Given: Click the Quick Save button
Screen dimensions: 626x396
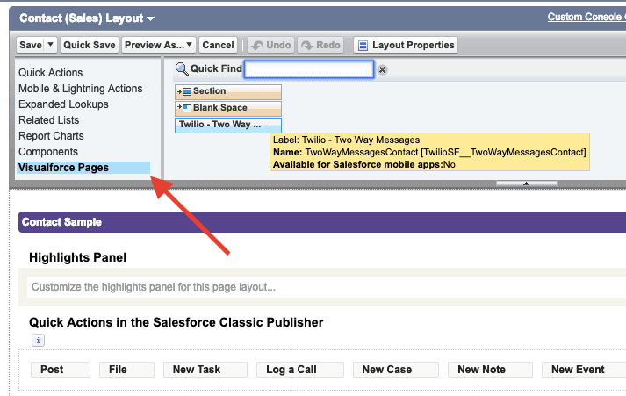Looking at the screenshot, I should point(90,45).
